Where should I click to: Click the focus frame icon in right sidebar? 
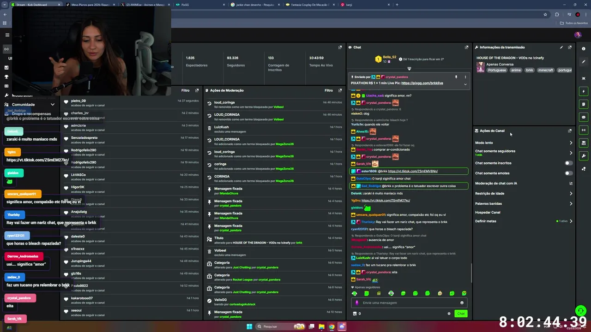point(584,78)
